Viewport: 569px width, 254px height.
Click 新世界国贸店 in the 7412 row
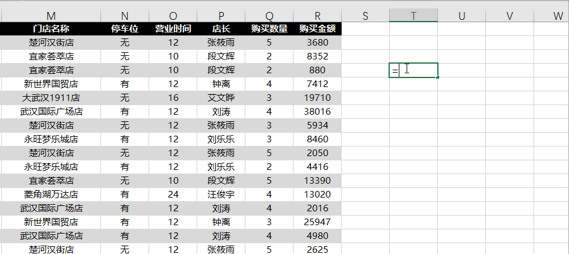click(x=51, y=83)
